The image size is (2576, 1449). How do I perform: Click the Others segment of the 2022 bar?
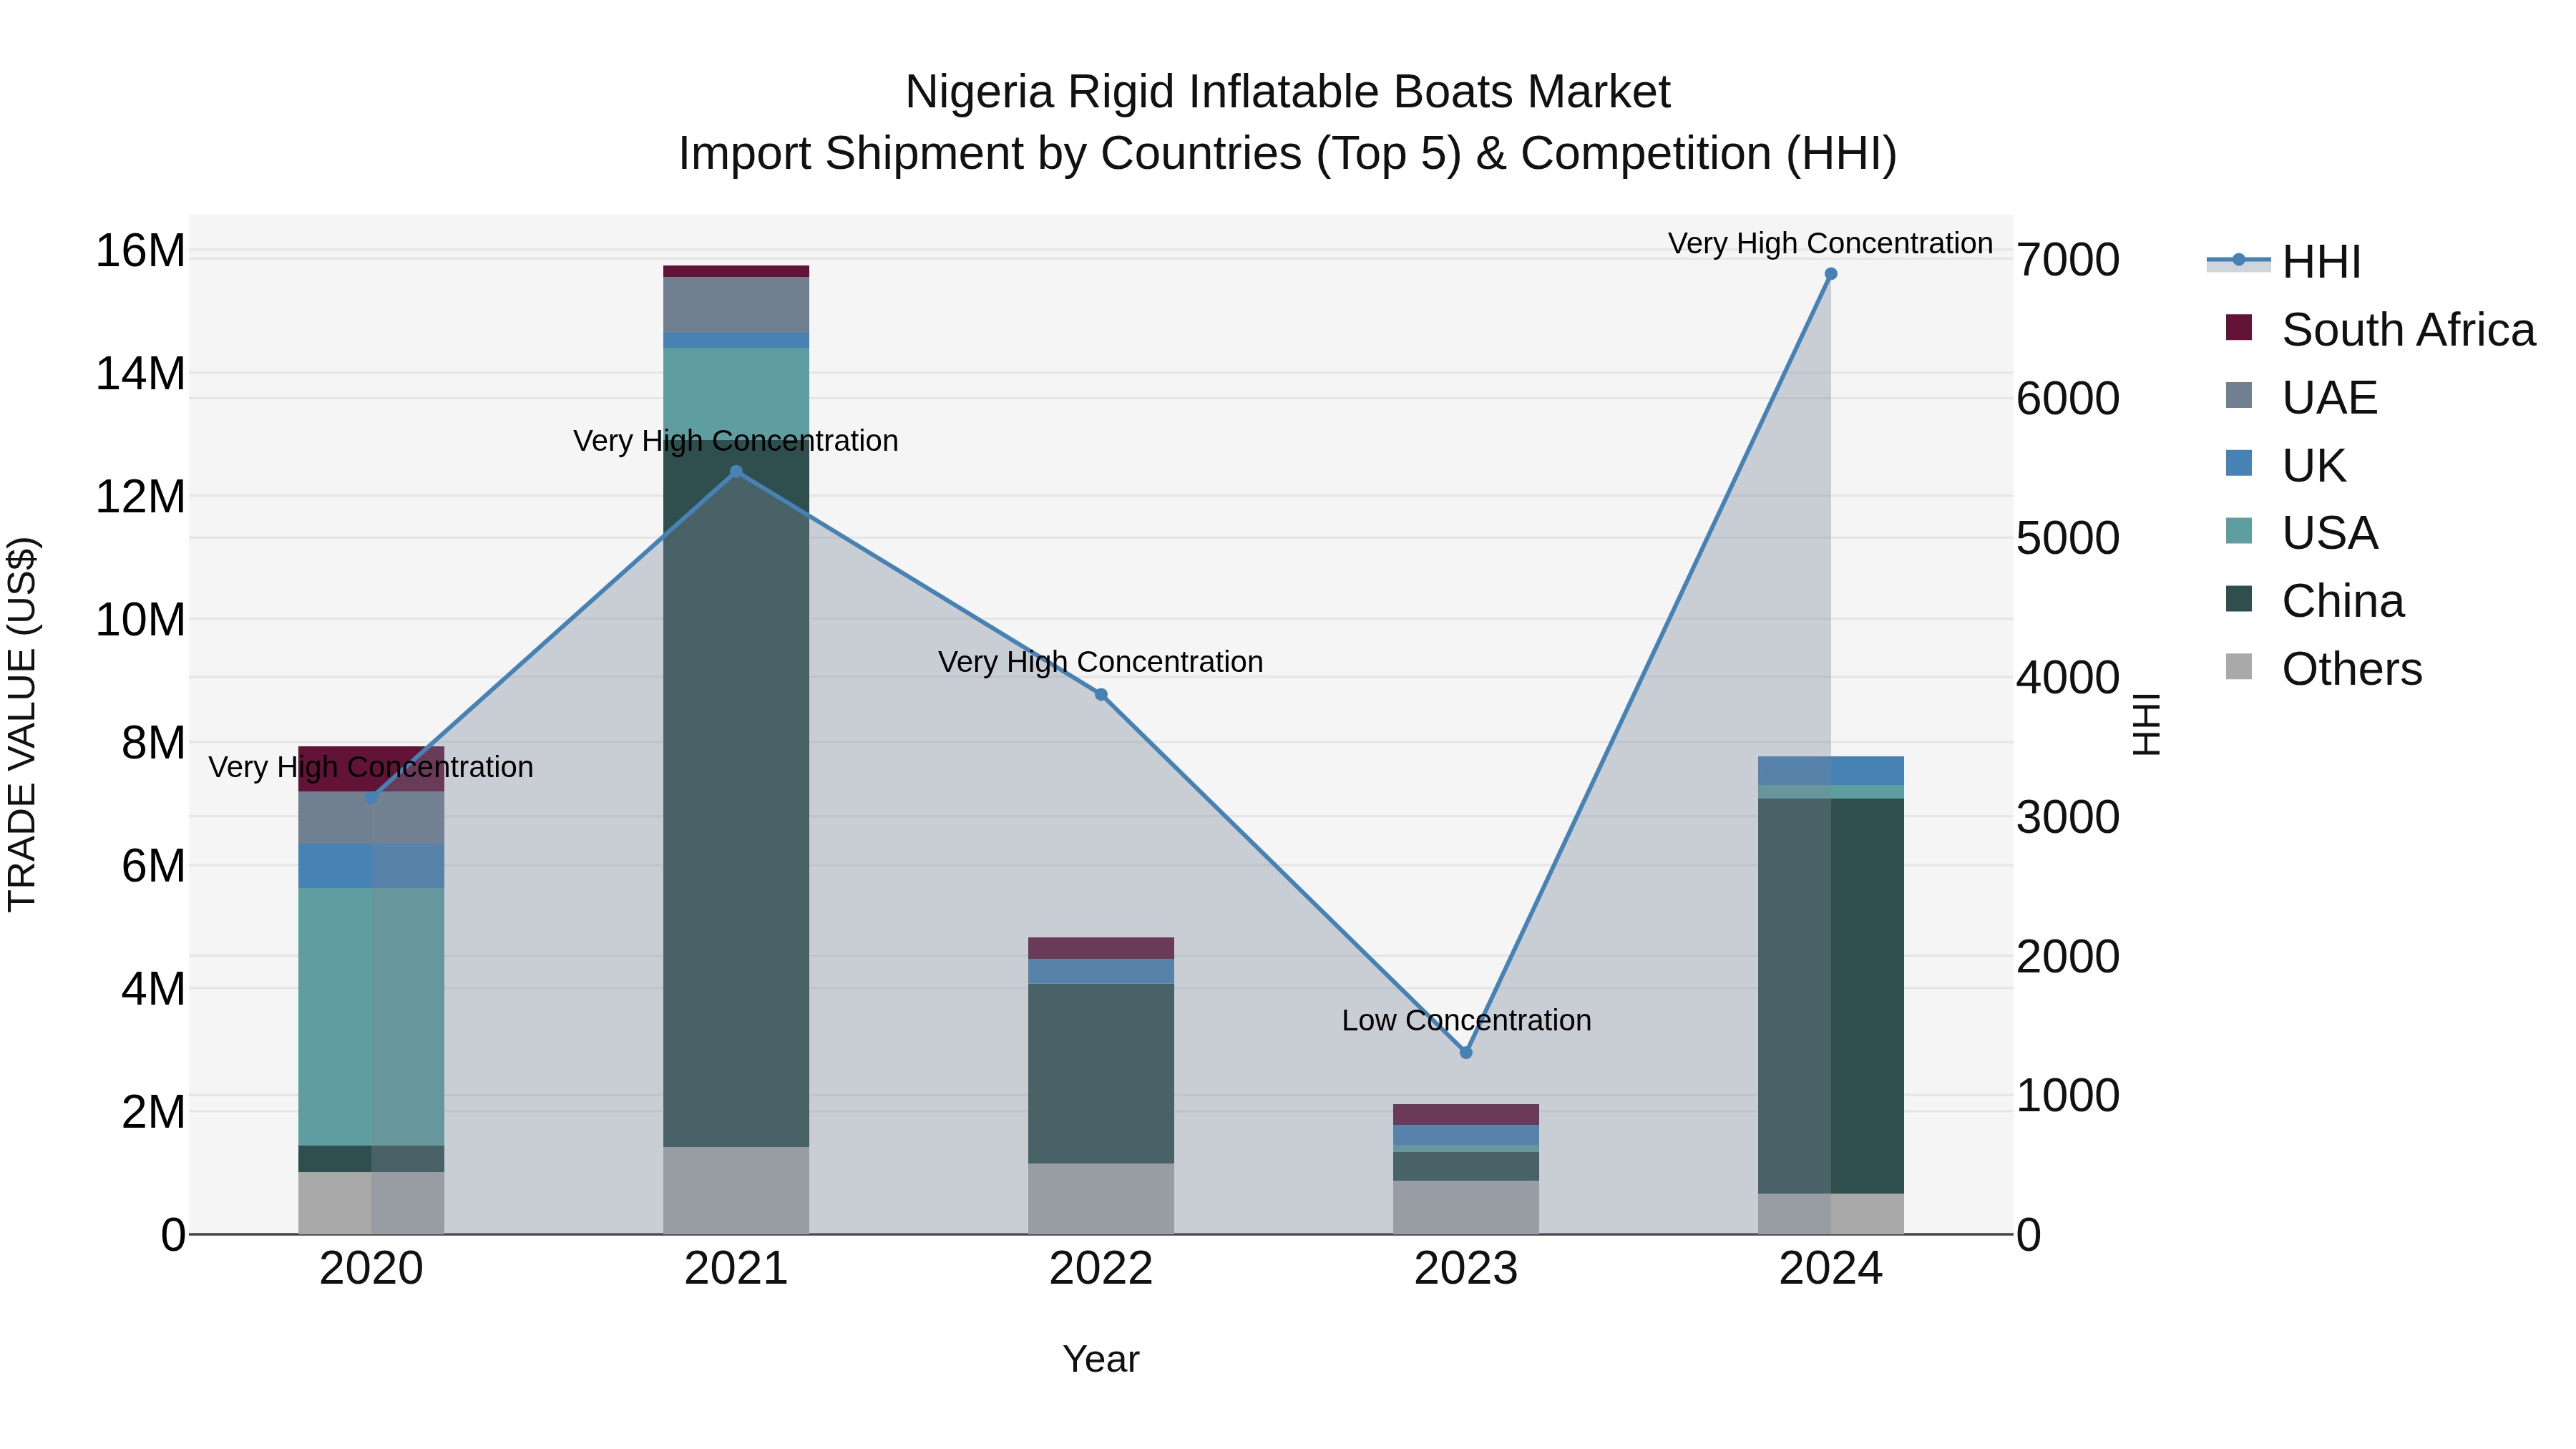[x=1101, y=1199]
